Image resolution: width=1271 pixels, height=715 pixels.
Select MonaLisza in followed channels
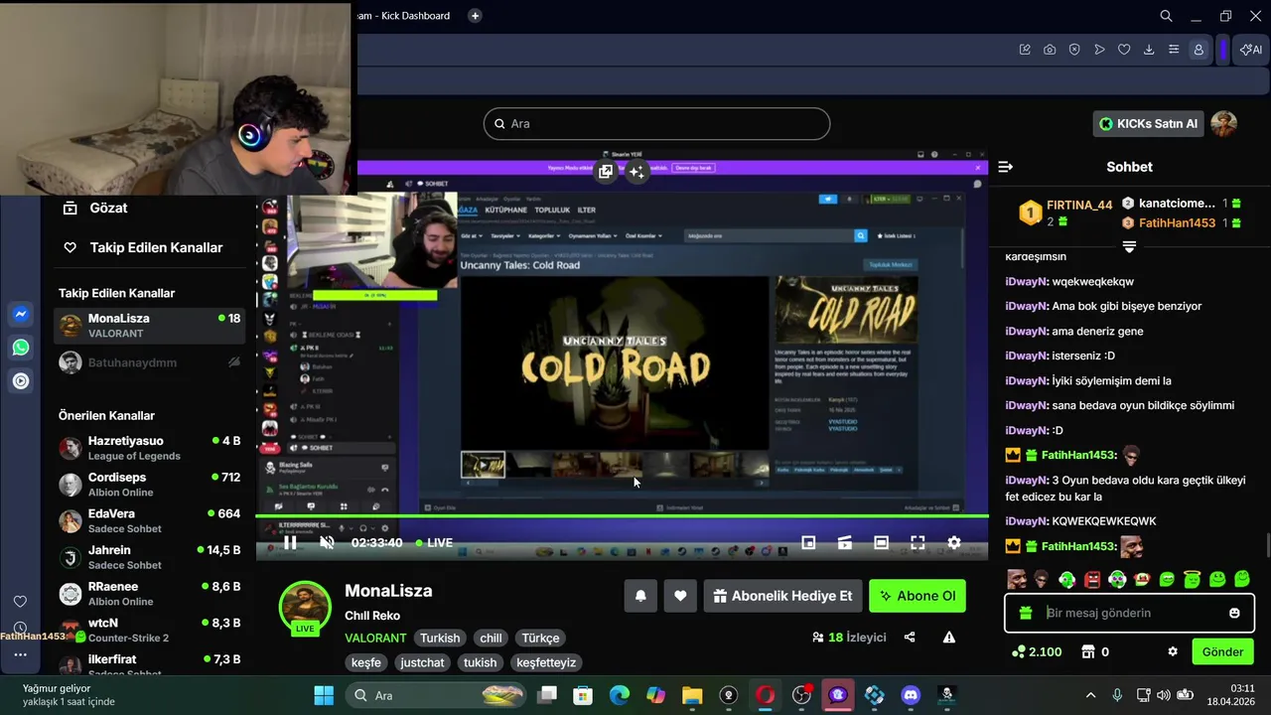(x=151, y=326)
